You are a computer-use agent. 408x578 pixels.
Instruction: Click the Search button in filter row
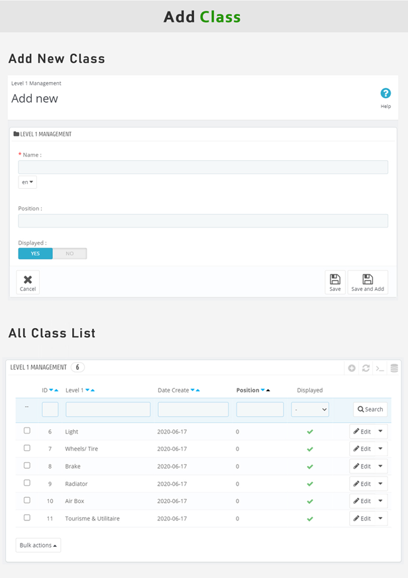click(x=370, y=410)
